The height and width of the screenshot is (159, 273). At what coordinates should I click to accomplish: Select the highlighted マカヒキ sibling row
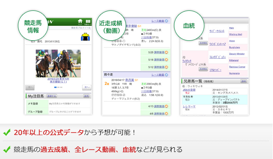215,99
